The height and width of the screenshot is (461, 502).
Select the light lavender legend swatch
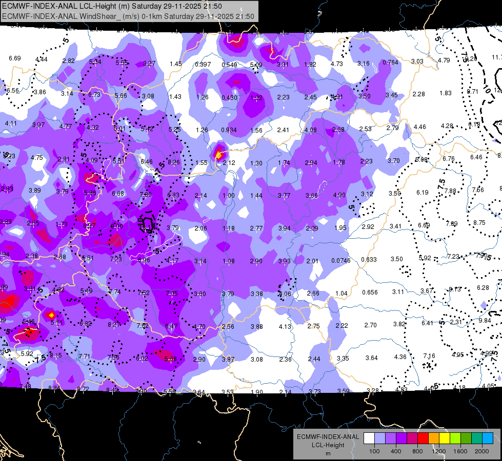point(380,438)
